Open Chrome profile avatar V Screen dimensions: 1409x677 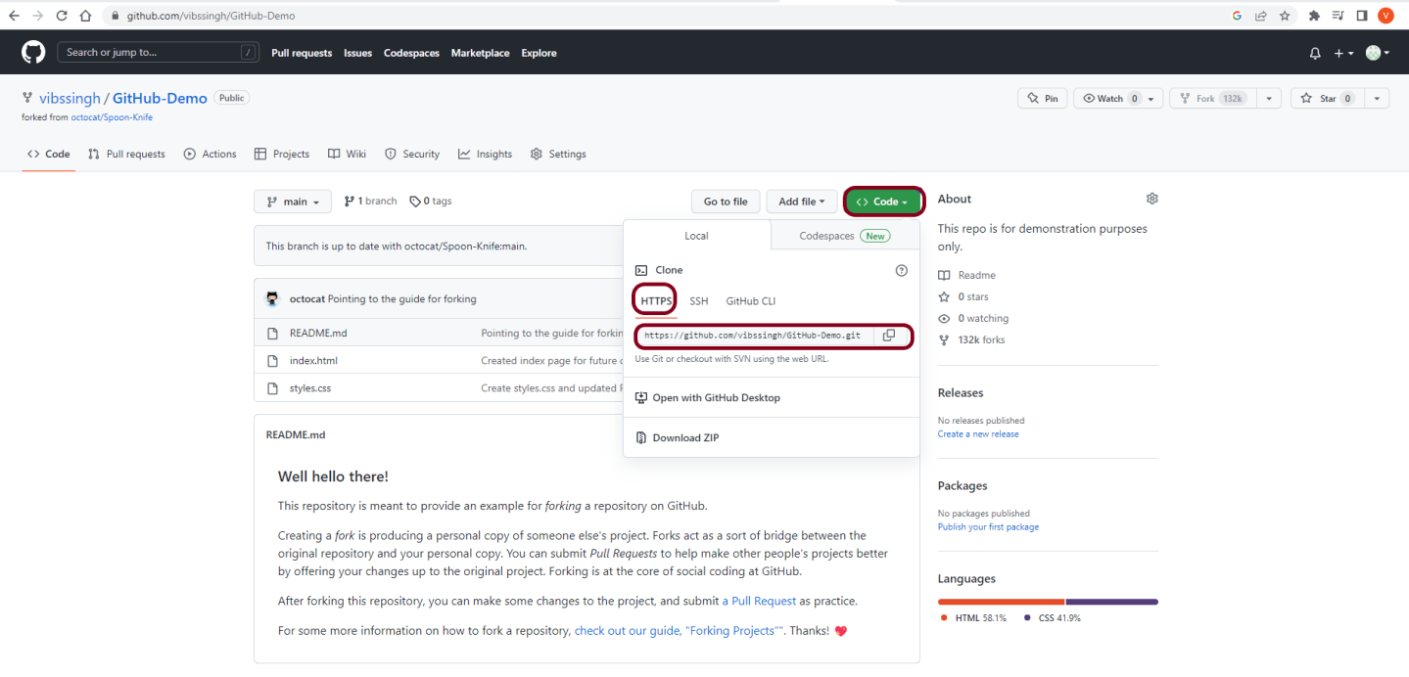(1386, 16)
